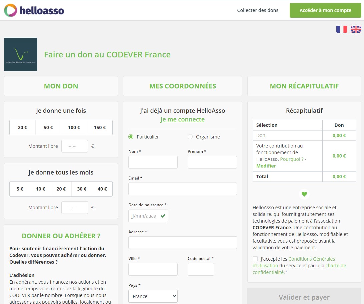Select the 10 € monthly donation

tap(41, 189)
